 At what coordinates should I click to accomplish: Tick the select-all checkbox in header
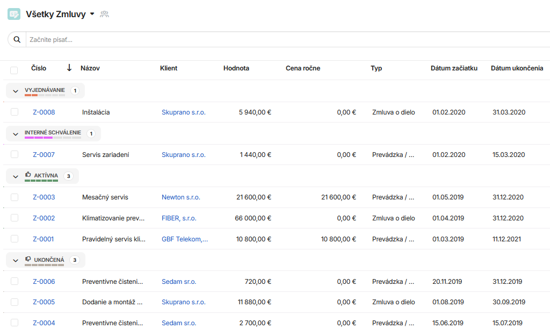[x=14, y=70]
